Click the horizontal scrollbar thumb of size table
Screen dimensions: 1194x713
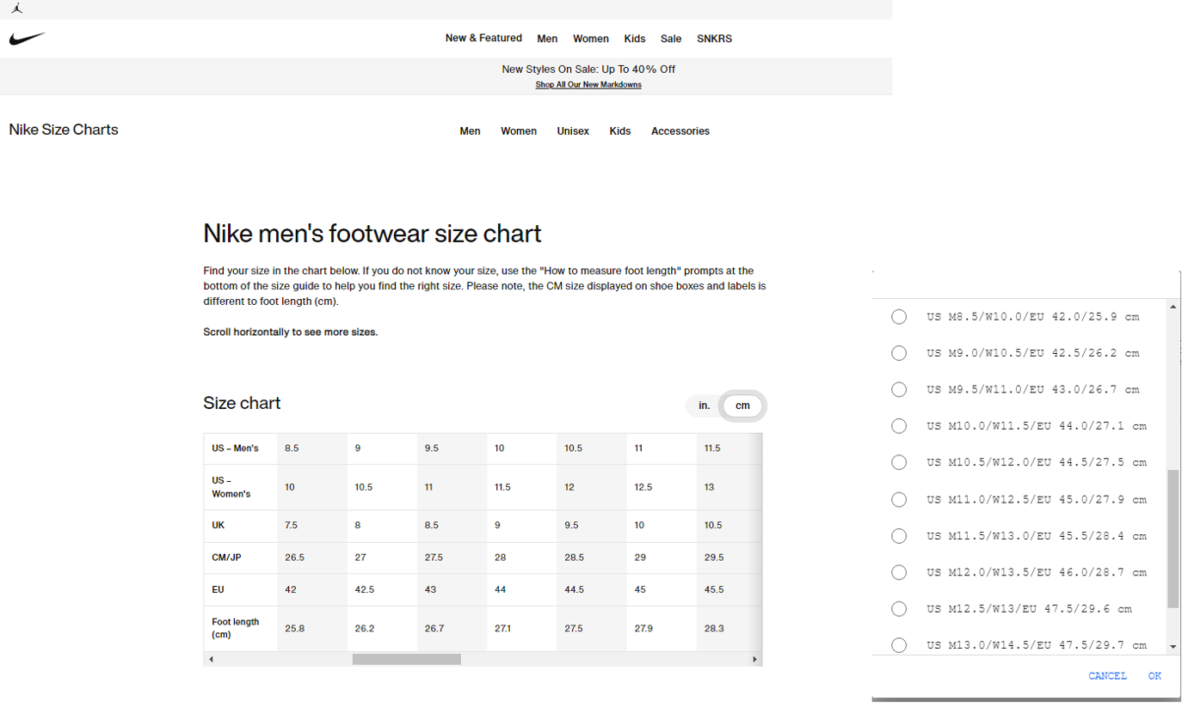[407, 659]
